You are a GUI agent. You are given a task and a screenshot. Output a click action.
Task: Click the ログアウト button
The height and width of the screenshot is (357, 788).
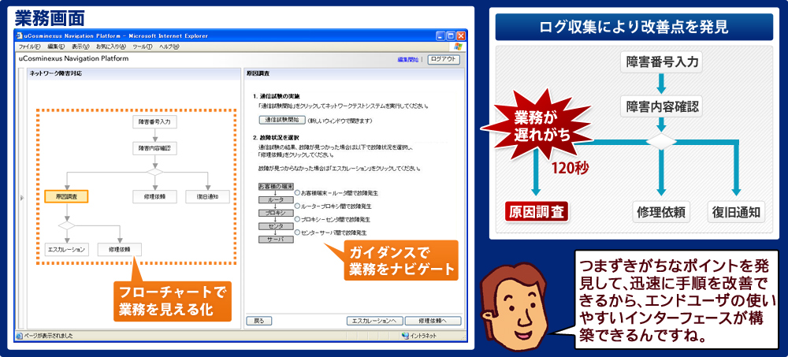(443, 59)
